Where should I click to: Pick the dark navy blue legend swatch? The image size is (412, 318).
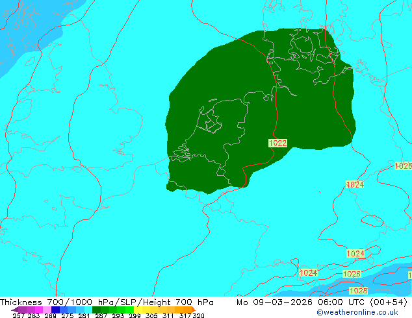tap(55, 310)
